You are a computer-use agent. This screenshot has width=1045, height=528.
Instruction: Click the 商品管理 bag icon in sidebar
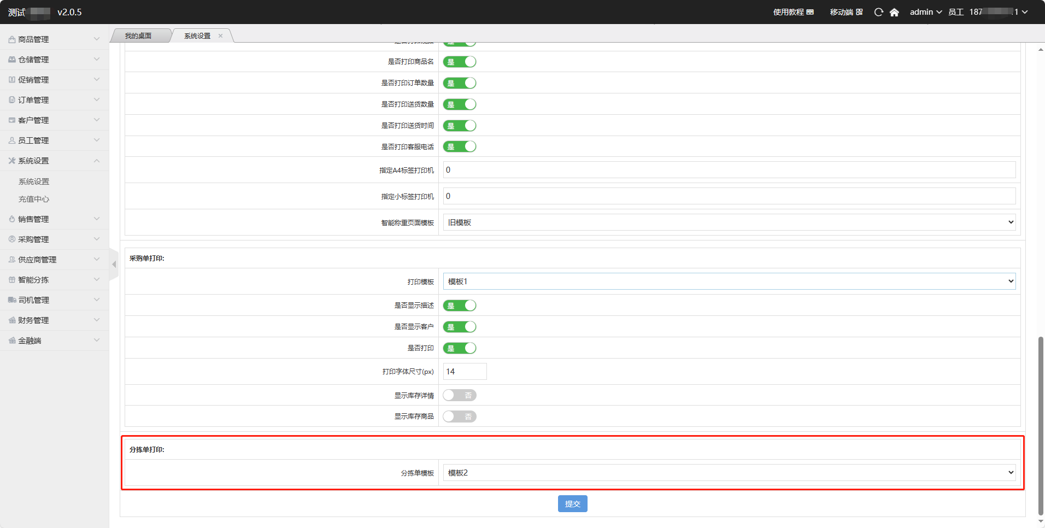12,39
